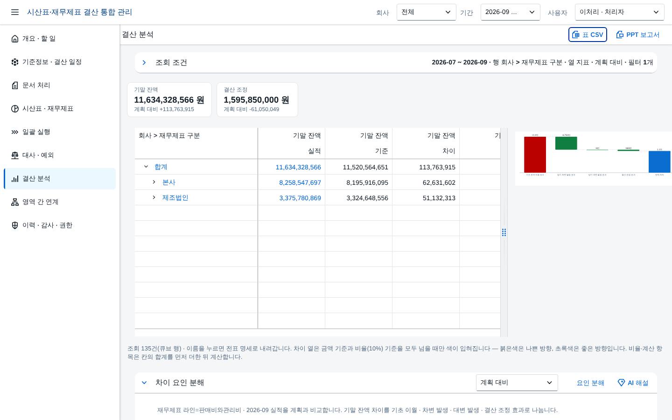The width and height of the screenshot is (672, 420).
Task: Click the 제조법인 actual value 3,375,780,869
Action: 300,198
